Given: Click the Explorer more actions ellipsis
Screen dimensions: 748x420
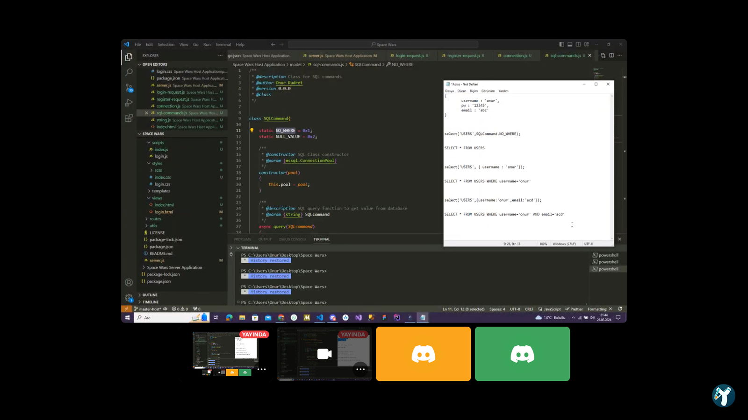Looking at the screenshot, I should 220,56.
